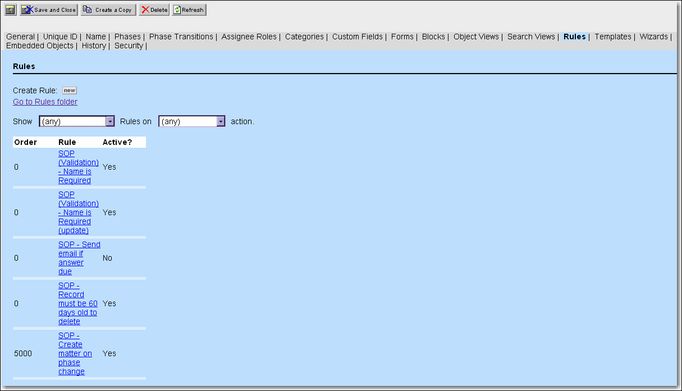Open the Security tab

[x=129, y=46]
